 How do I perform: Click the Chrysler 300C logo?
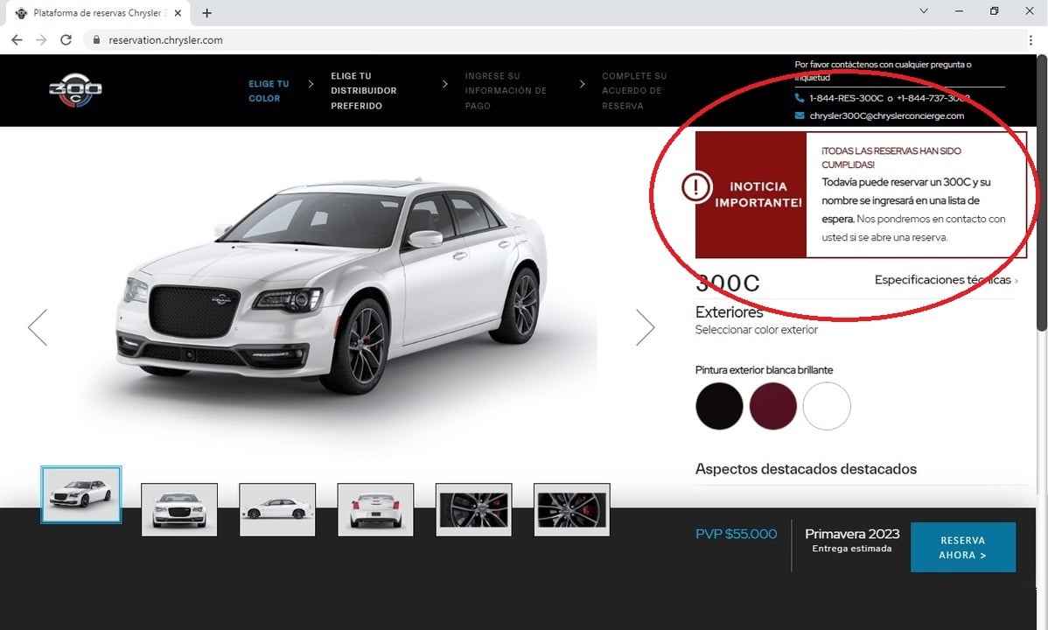pos(75,90)
